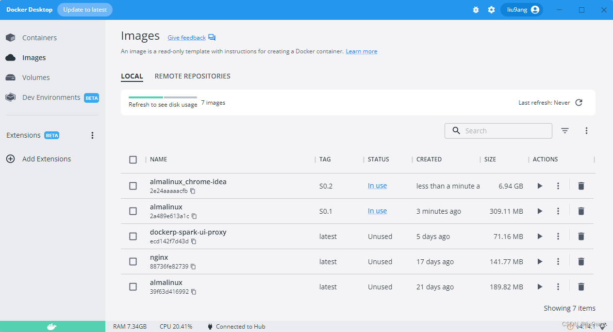Screen dimensions: 613x332
Task: Follow the Learn more link
Action: click(362, 51)
